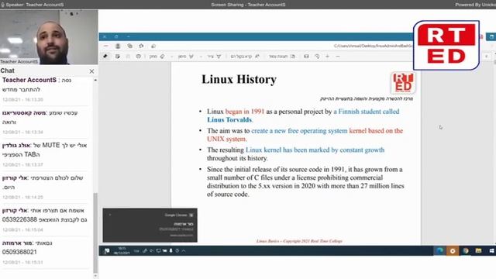Select the Highlight tool in PDF toolbar
Screen dimensions: 496x279
coord(186,57)
